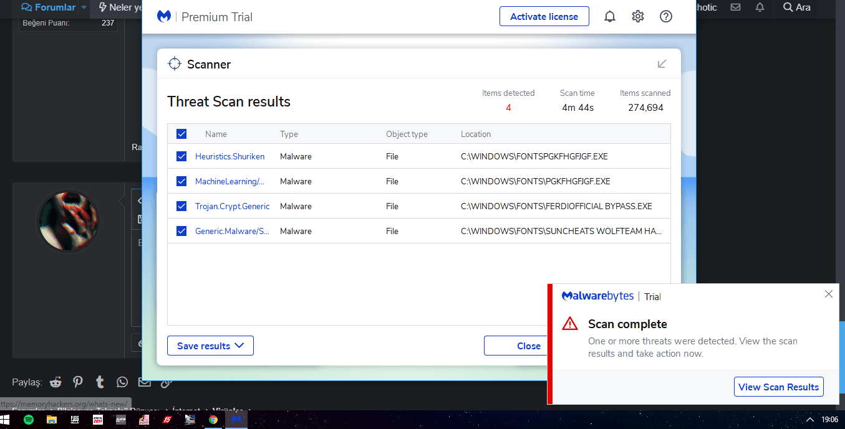Open the Neler yeni forum menu
Image resolution: width=845 pixels, height=429 pixels.
click(120, 7)
